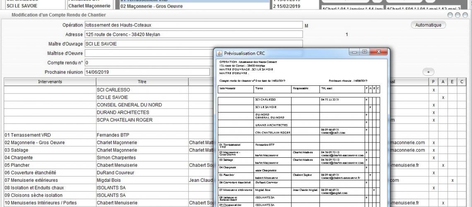Toggle A mark in 05 Plancher row

coord(443,165)
